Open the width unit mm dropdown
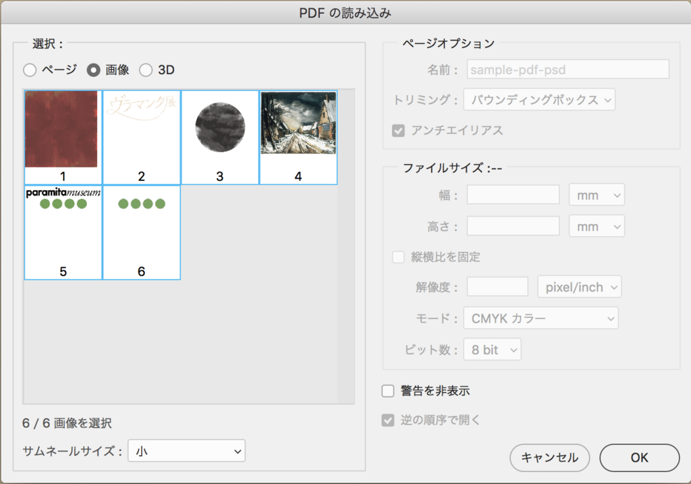Viewport: 691px width, 484px height. 597,195
